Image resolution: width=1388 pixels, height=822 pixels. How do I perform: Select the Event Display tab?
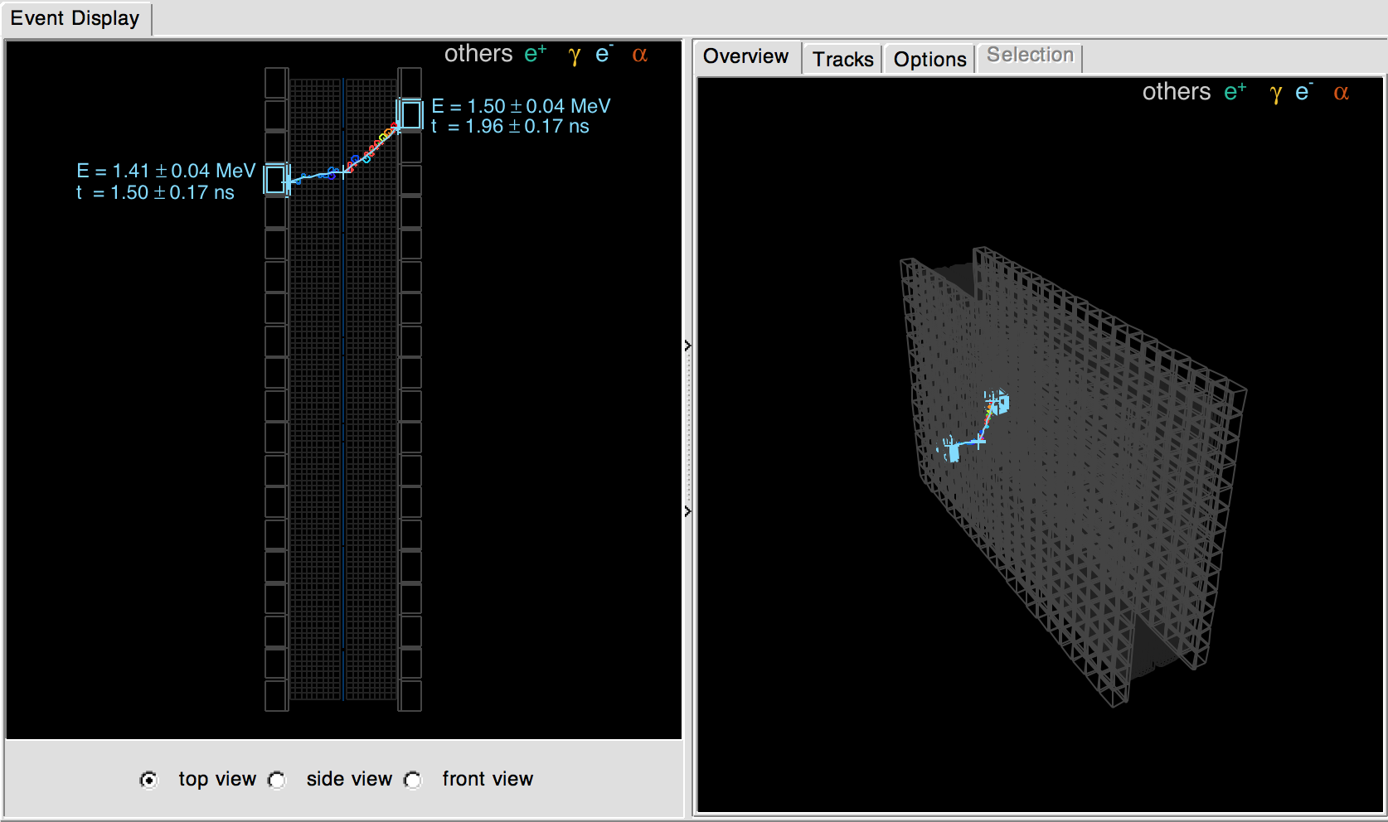point(75,18)
